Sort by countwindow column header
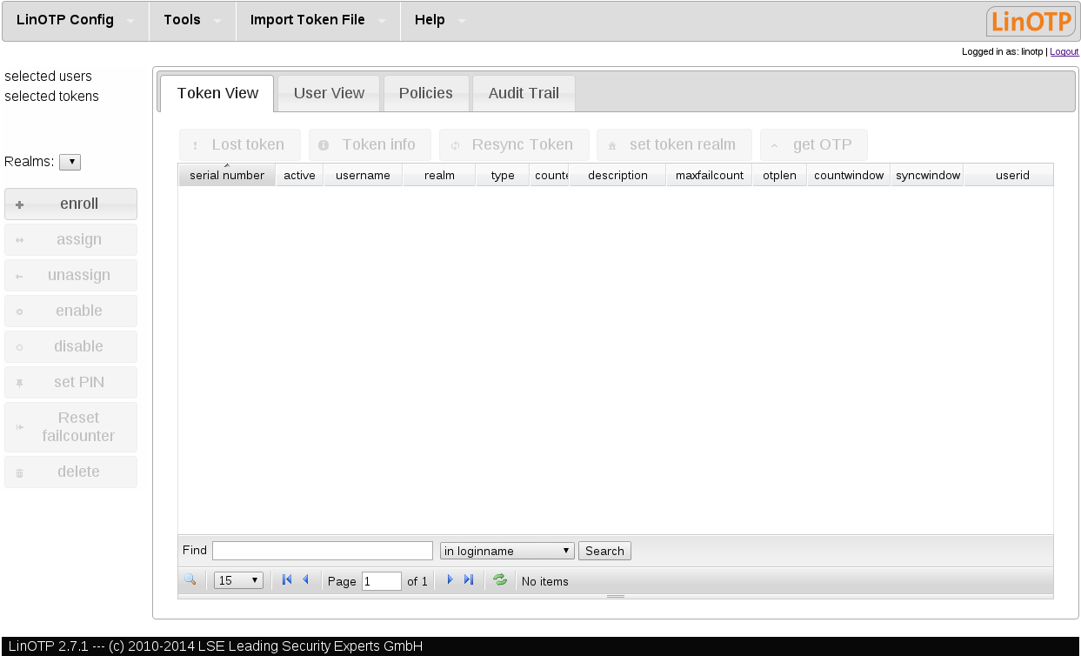 (x=849, y=175)
